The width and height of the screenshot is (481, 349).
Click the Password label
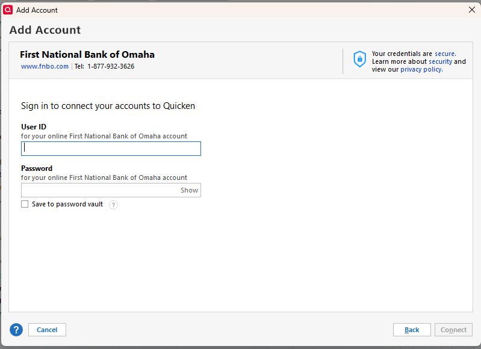[x=37, y=168]
